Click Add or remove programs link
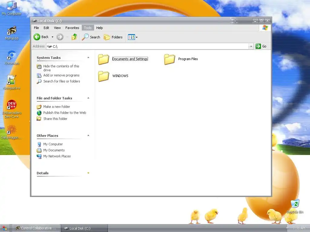The image size is (310, 232). [x=61, y=75]
